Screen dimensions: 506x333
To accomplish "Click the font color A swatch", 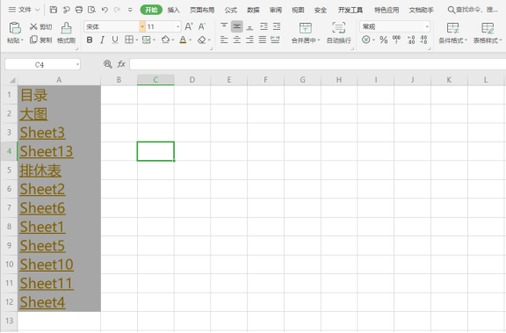I will [183, 40].
